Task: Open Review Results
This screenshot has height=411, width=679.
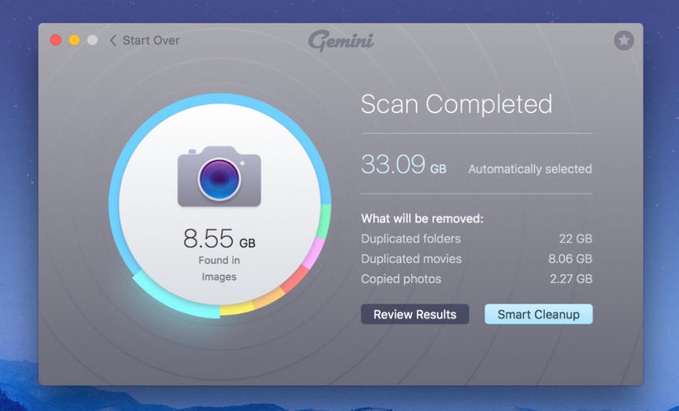Action: [414, 314]
